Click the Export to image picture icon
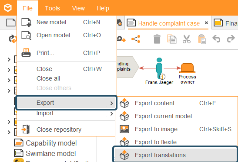Image resolution: width=238 pixels, height=162 pixels. pyautogui.click(x=124, y=129)
